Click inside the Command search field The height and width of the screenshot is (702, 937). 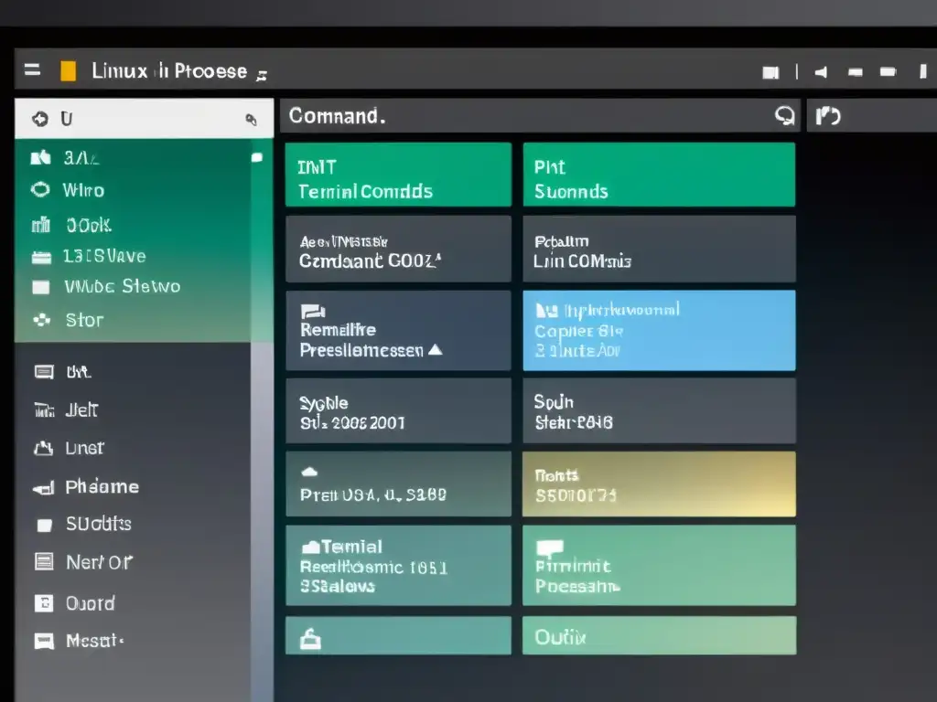(503, 115)
